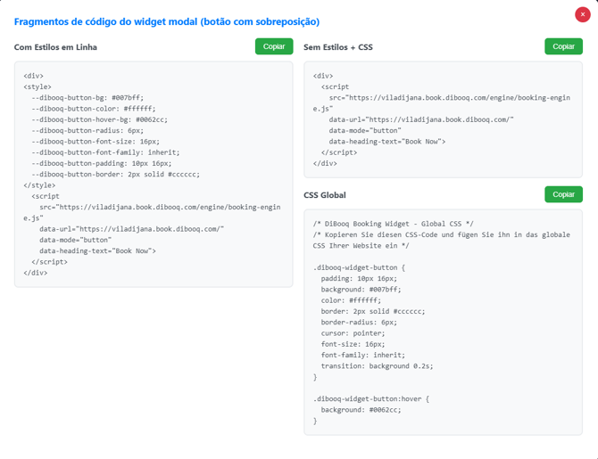Viewport: 598px width, 459px height.
Task: Click the --dibooq-button-hover-bg: #0062cc line
Action: pyautogui.click(x=100, y=119)
